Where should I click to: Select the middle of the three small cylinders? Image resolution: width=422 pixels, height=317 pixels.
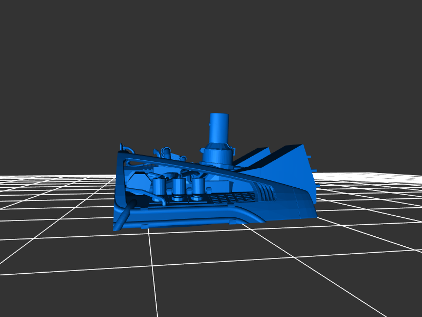pos(179,187)
